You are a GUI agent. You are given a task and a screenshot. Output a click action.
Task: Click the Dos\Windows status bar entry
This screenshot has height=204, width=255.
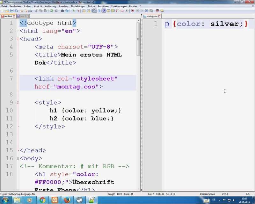pos(207,194)
